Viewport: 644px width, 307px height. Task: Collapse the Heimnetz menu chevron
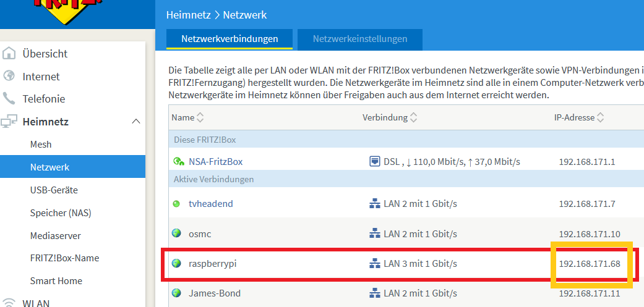pos(136,122)
